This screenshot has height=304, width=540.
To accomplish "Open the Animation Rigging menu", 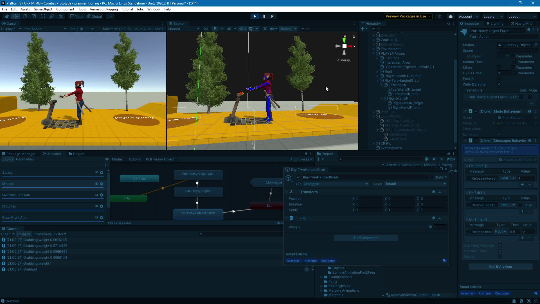I will (103, 9).
